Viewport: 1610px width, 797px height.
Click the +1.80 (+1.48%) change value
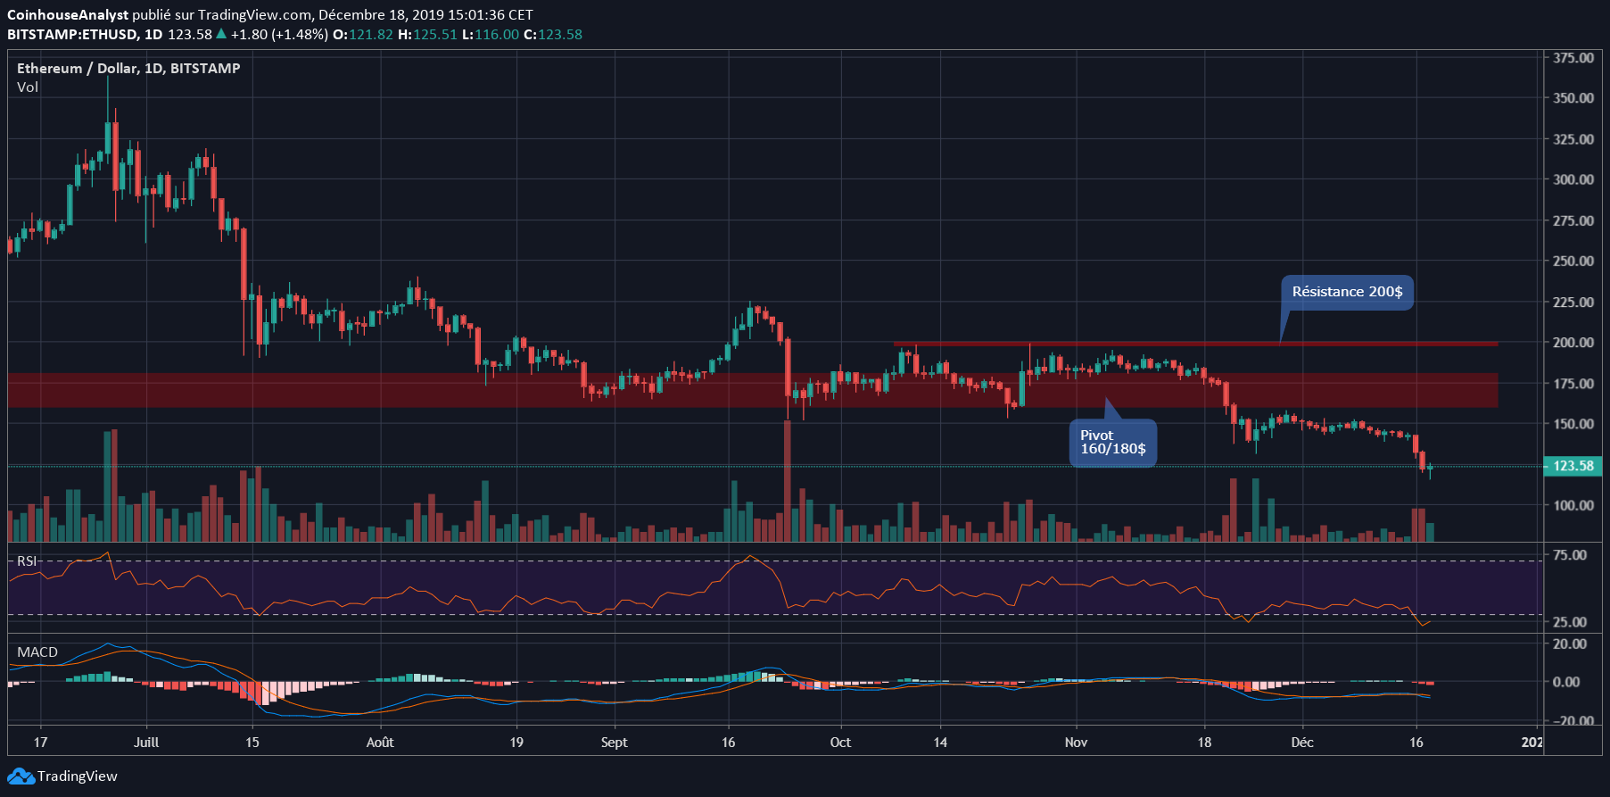click(279, 35)
